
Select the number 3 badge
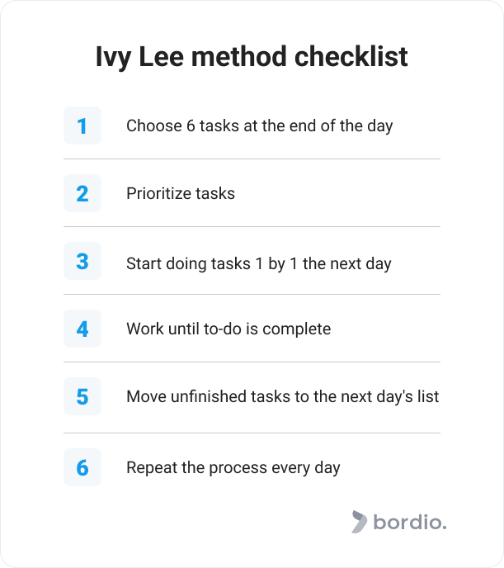point(82,261)
